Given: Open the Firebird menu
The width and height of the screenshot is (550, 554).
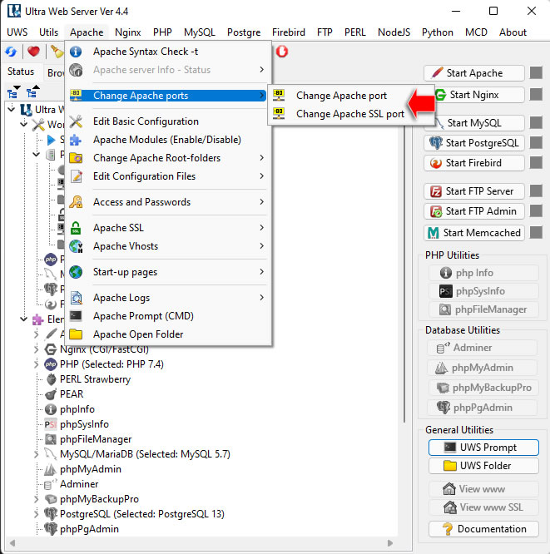Looking at the screenshot, I should coord(289,32).
